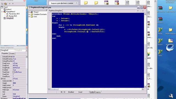
Task: Open the Object Inspector component dropdown
Action: (26, 50)
